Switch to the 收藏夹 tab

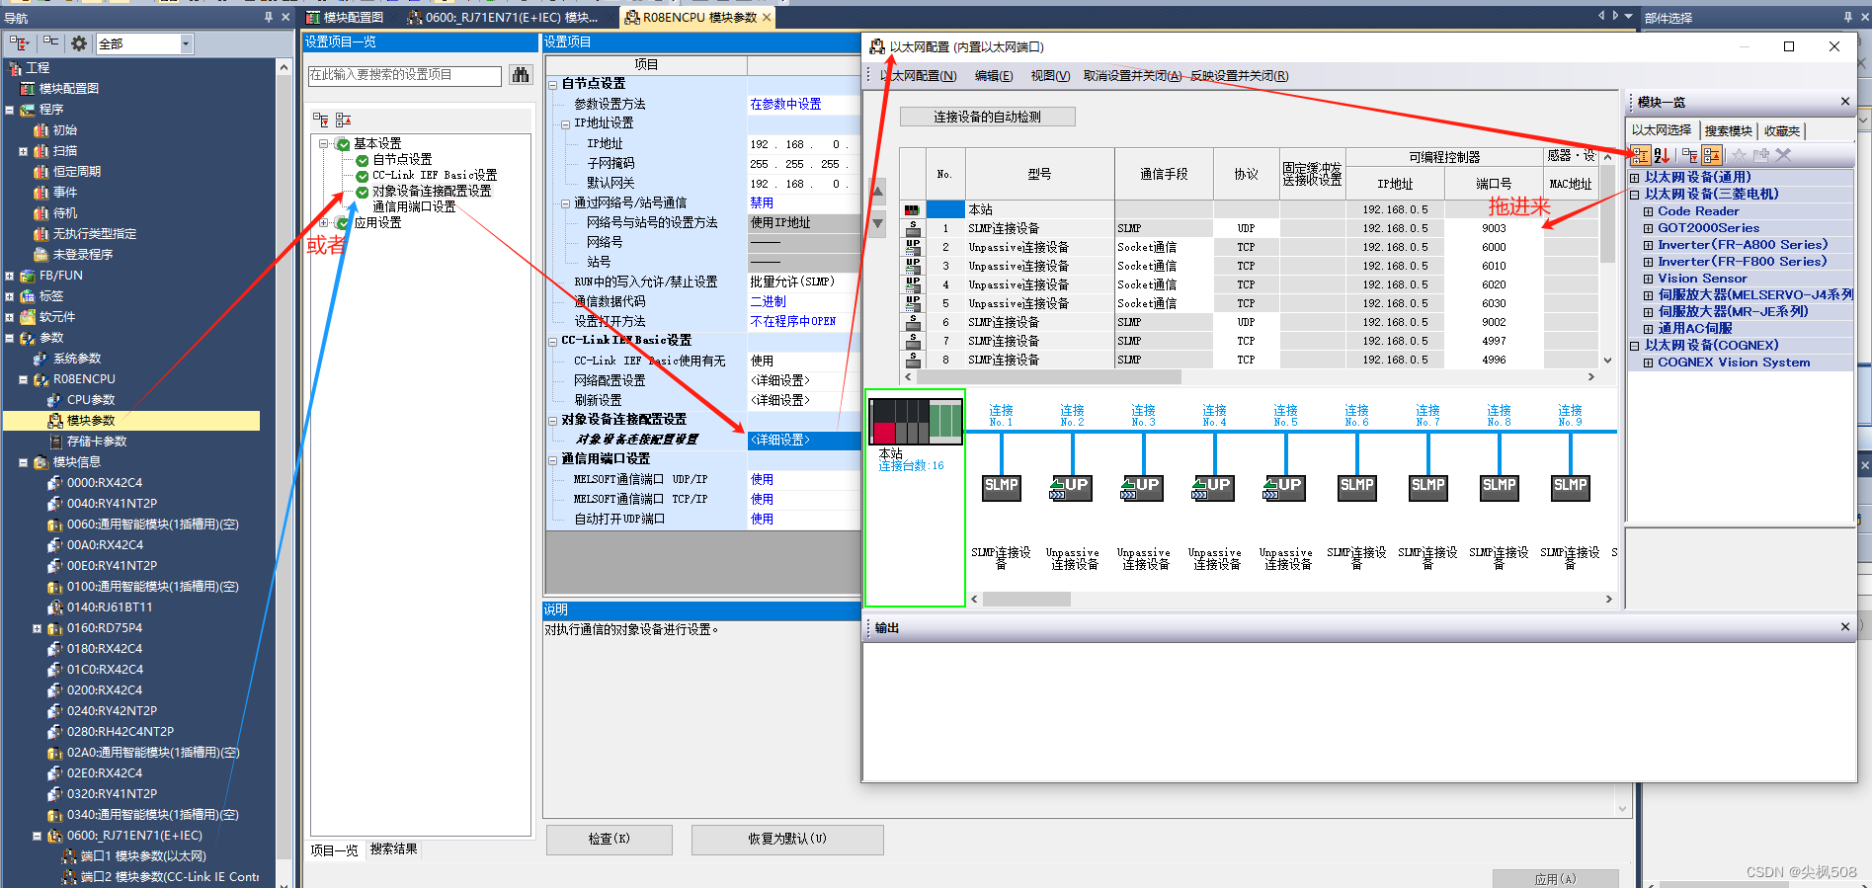coord(1782,130)
